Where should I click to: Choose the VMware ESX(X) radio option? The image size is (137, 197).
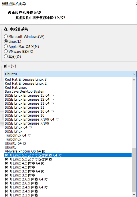[6, 51]
